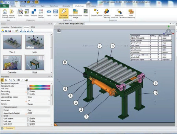The height and width of the screenshot is (134, 177).
Task: Open the Views workshop icon in ribbon
Action: tap(49, 13)
